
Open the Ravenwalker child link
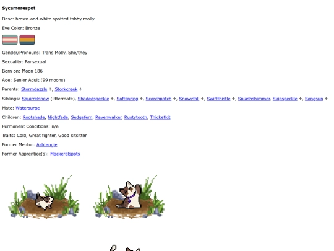click(x=108, y=117)
